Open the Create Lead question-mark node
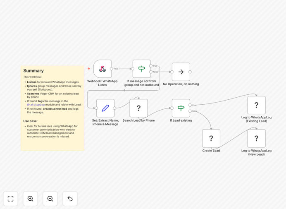 (211, 138)
